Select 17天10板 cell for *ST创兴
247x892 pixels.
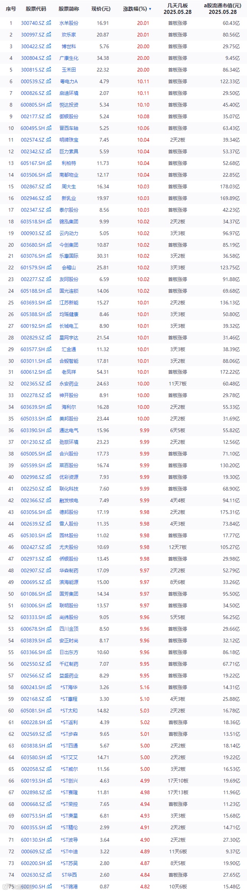(x=178, y=780)
